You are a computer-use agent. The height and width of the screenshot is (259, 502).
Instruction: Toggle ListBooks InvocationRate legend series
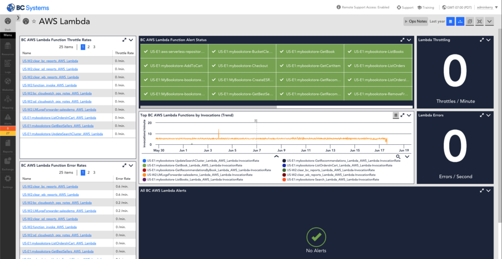click(193, 180)
